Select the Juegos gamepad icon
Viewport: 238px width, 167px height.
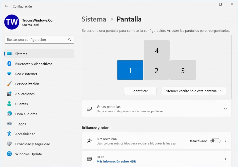tap(9, 124)
